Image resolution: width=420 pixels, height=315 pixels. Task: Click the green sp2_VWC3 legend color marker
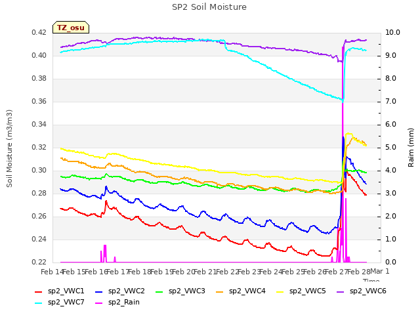click(x=159, y=292)
